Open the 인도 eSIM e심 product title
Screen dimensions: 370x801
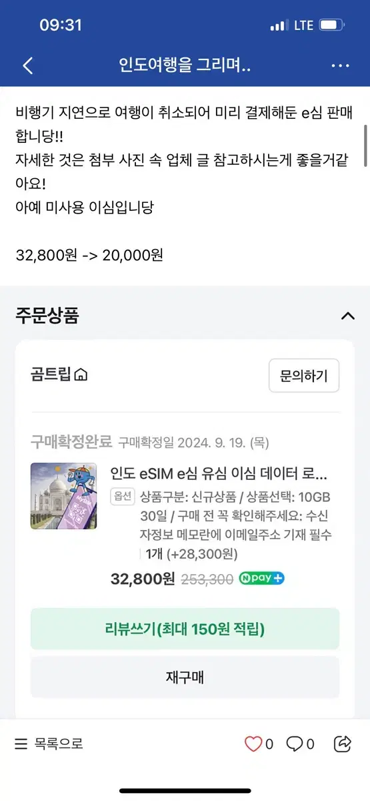219,474
